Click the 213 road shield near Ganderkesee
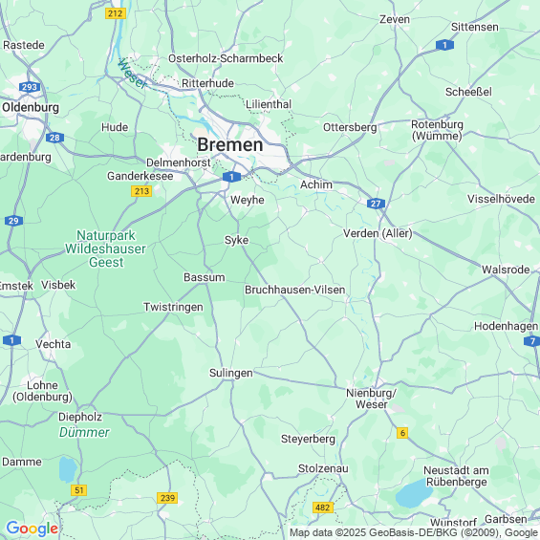This screenshot has width=540, height=540. (x=141, y=191)
